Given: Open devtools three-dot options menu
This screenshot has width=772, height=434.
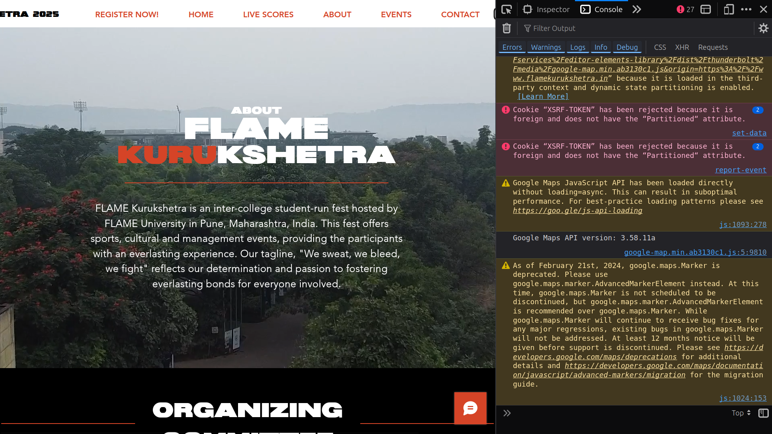Looking at the screenshot, I should coord(746,9).
